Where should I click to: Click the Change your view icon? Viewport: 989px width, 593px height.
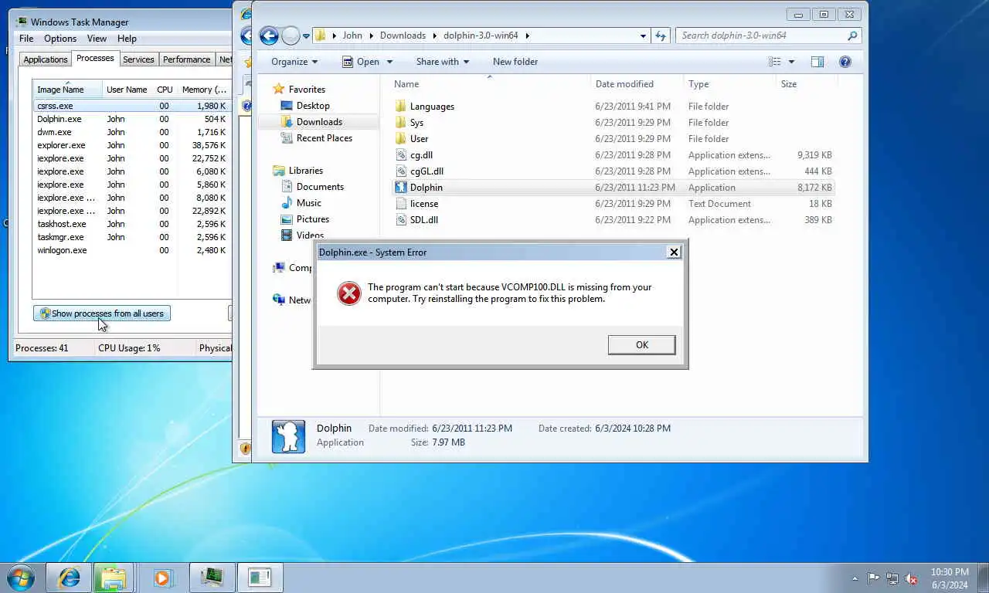[775, 62]
